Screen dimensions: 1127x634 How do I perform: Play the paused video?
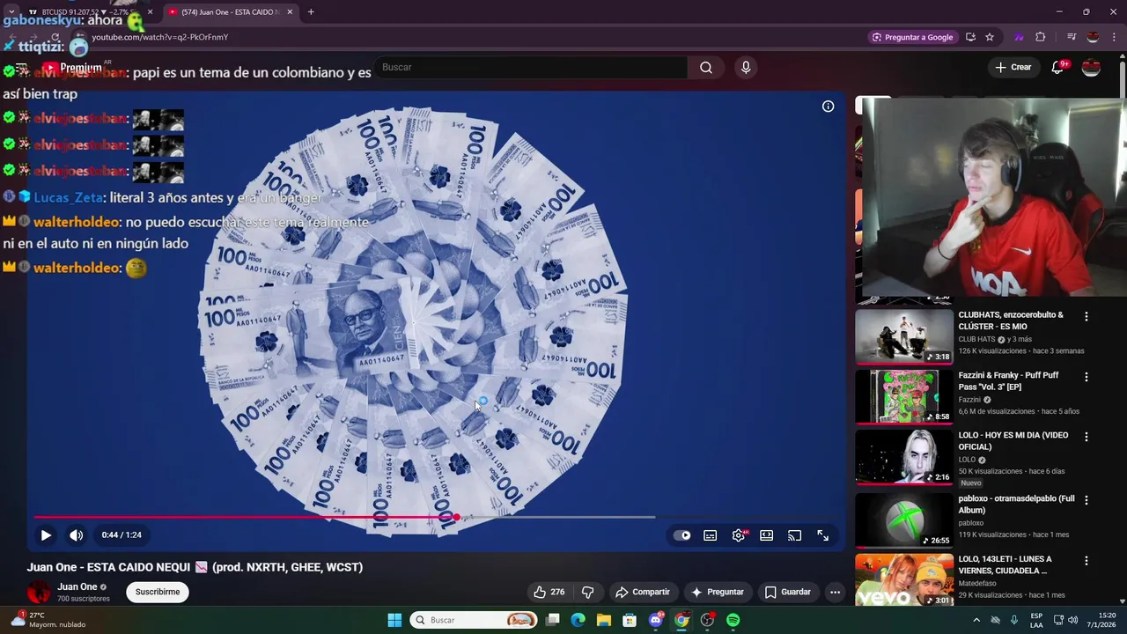46,534
